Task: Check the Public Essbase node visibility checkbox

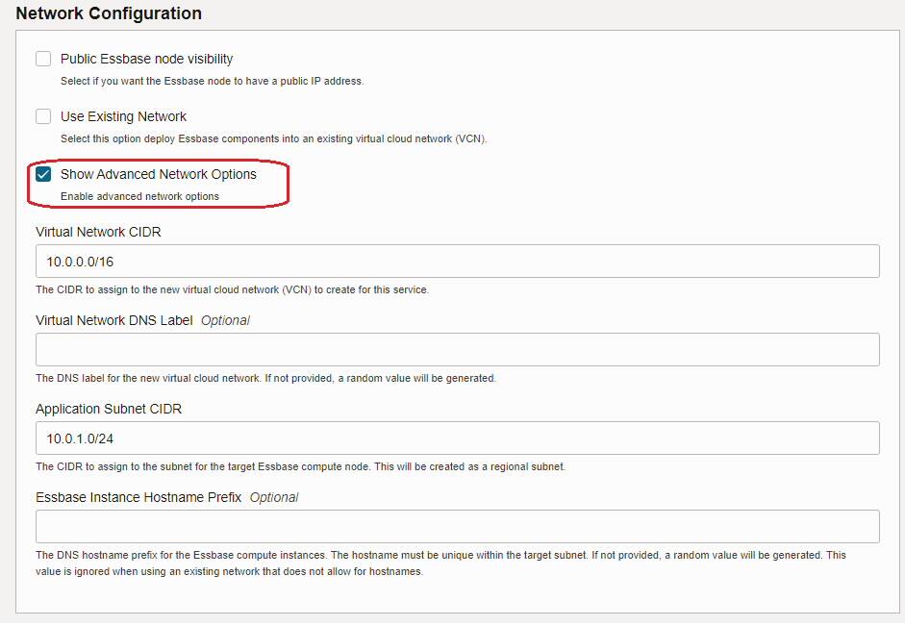Action: click(43, 59)
